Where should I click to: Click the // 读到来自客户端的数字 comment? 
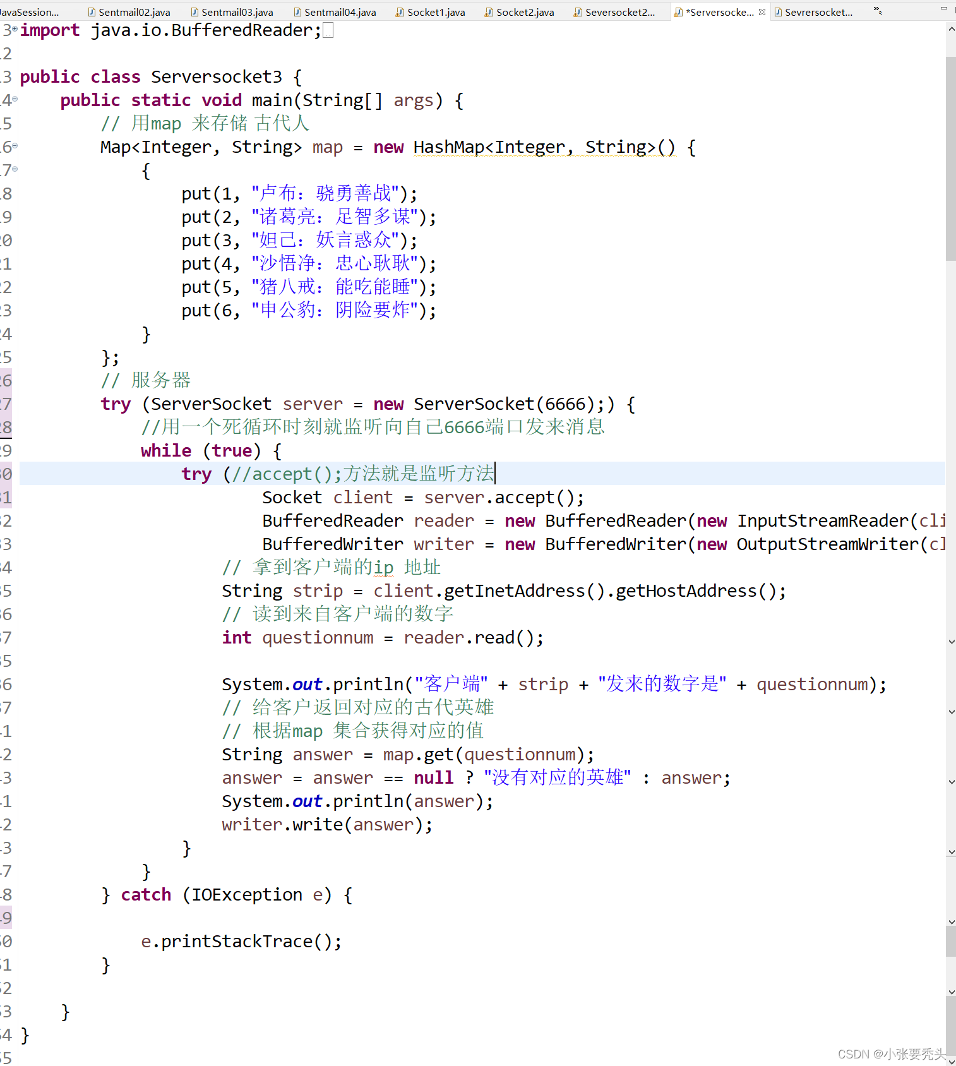coord(338,614)
